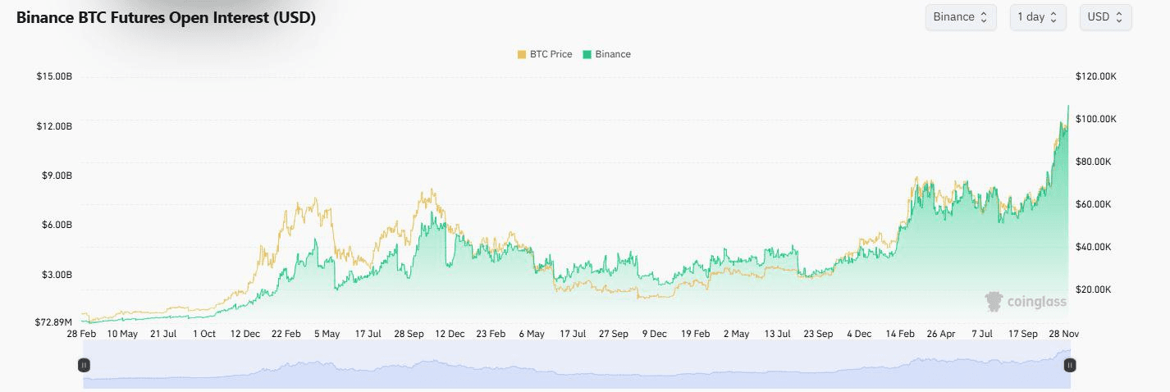This screenshot has height=392, width=1170.
Task: Click the $3.00B axis label
Action: 57,274
